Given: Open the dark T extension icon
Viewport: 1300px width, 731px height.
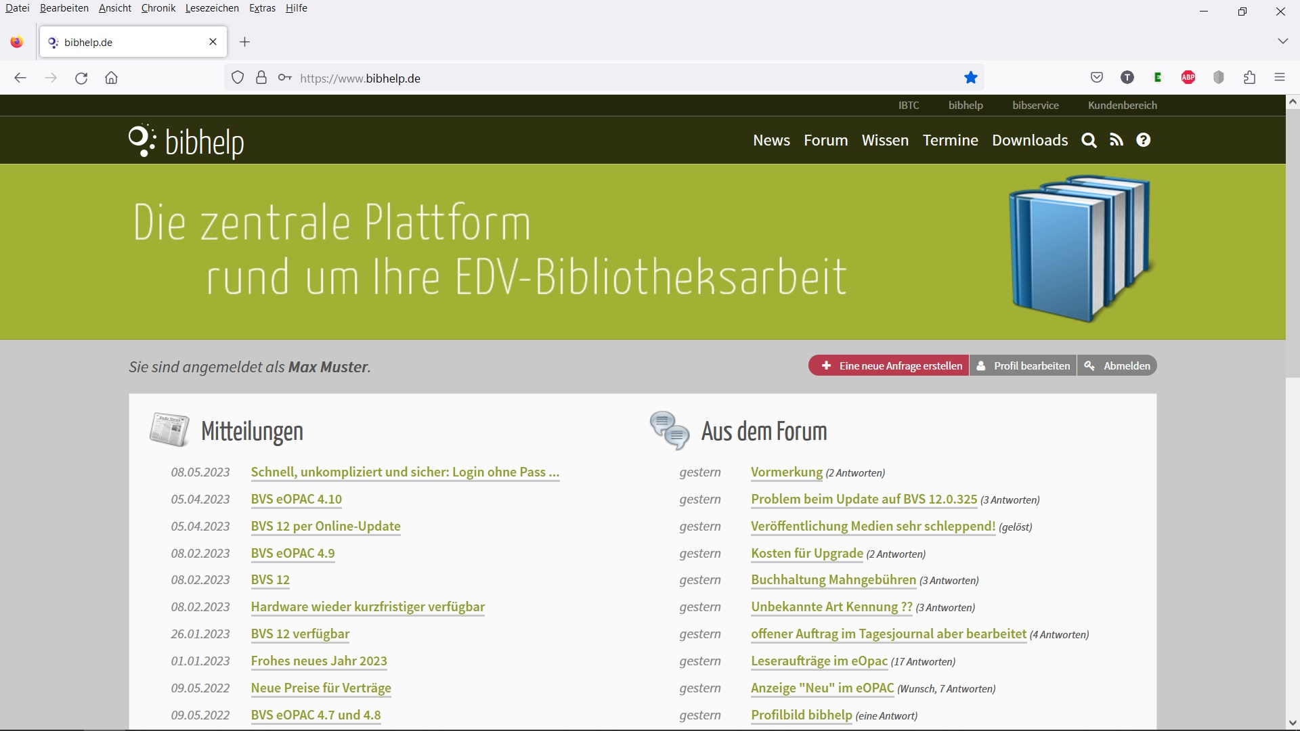Looking at the screenshot, I should tap(1127, 78).
